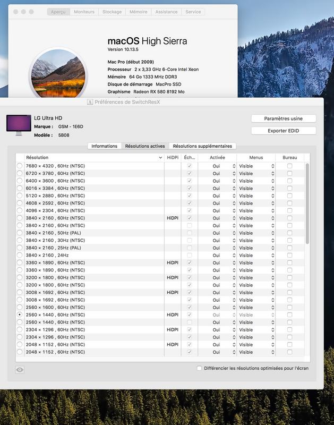Tick Bureau checkbox for 3840 × 2160 50Hz

pyautogui.click(x=289, y=233)
